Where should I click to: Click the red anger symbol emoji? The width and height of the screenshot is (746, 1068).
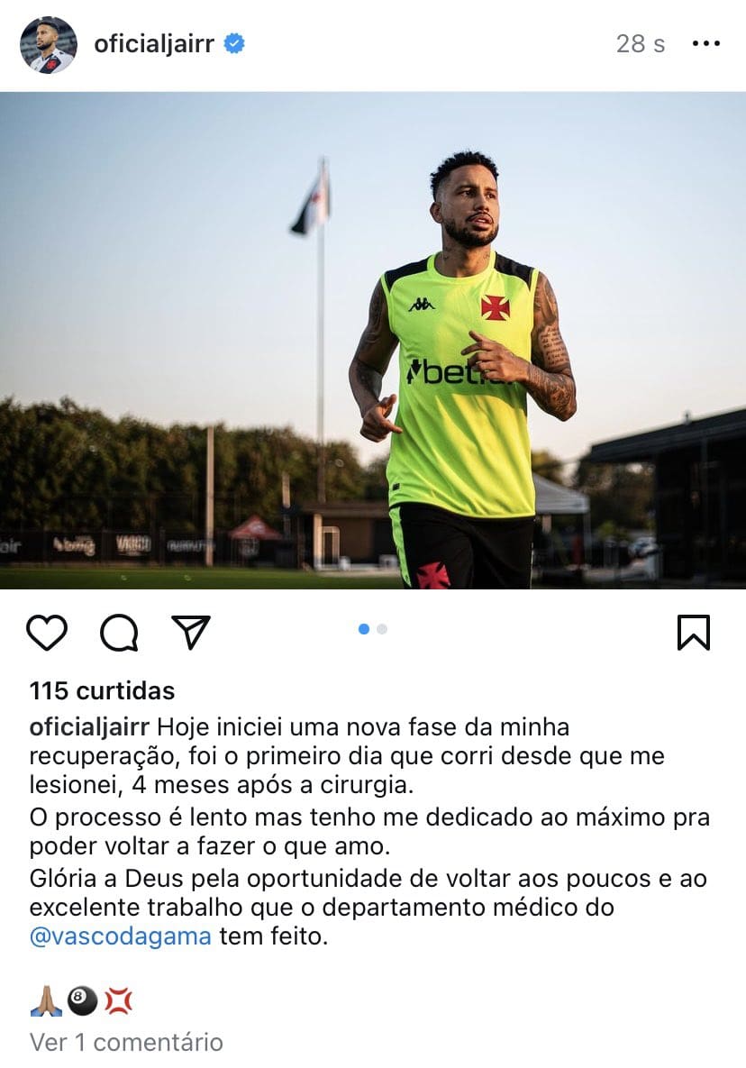coord(118,1001)
